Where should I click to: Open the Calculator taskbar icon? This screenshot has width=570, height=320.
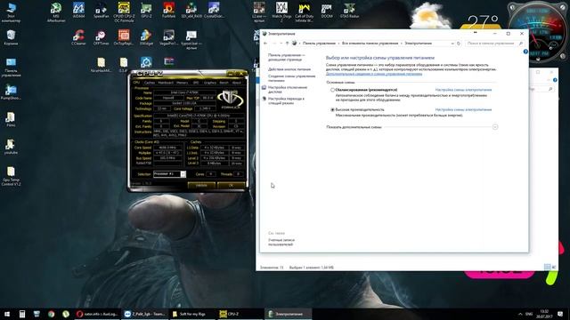22,314
